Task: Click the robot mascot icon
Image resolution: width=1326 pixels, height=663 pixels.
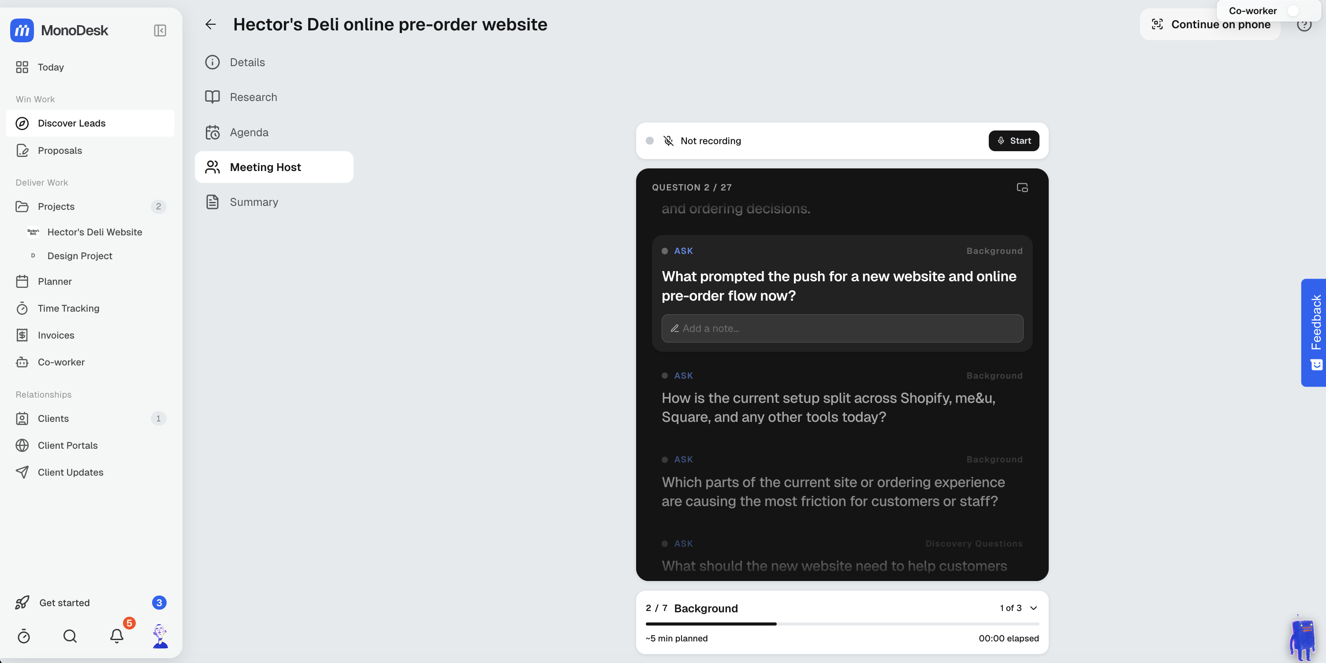Action: coord(1303,637)
